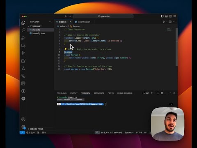Click the 'const person = new Person' line

(x=88, y=69)
